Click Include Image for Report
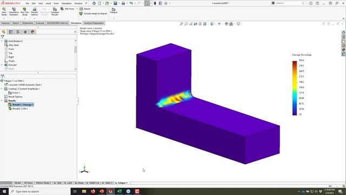Screen dimensions: 346x195 tap(93, 14)
